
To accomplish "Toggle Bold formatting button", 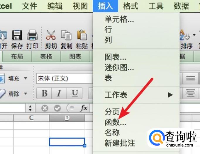I will (44, 93).
